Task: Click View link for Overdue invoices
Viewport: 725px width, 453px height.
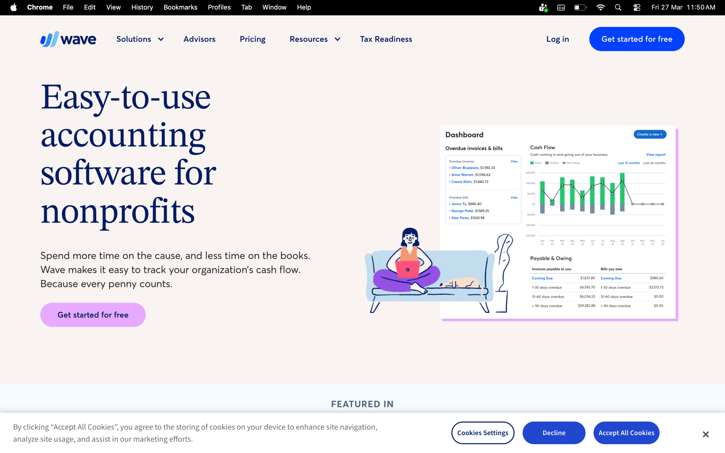Action: coord(514,161)
